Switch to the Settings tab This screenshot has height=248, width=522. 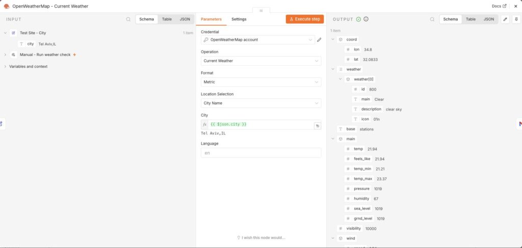[x=239, y=19]
